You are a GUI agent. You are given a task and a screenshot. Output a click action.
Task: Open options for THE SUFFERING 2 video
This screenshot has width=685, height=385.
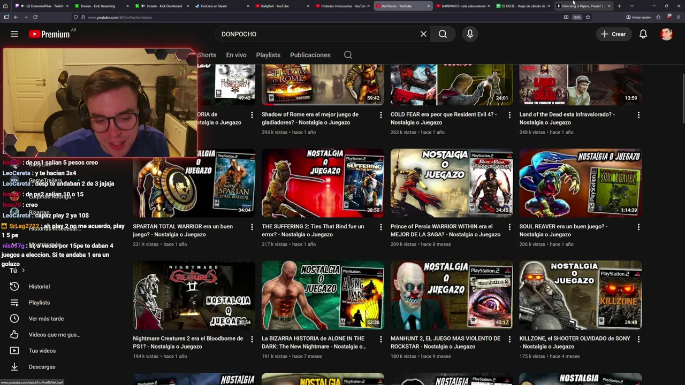(x=381, y=227)
